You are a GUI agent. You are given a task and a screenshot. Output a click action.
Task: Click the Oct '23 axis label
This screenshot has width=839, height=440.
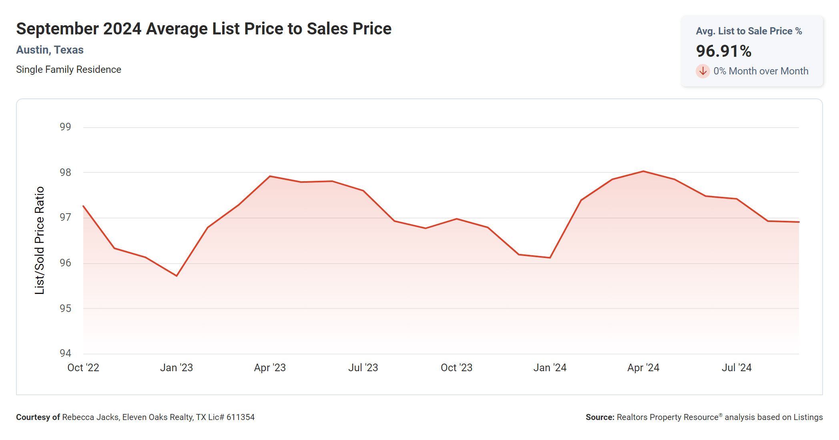pyautogui.click(x=456, y=368)
